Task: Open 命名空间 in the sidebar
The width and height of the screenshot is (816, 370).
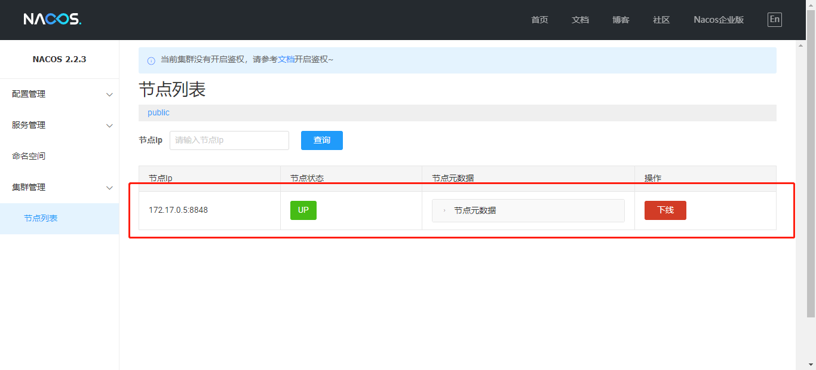Action: [x=29, y=156]
